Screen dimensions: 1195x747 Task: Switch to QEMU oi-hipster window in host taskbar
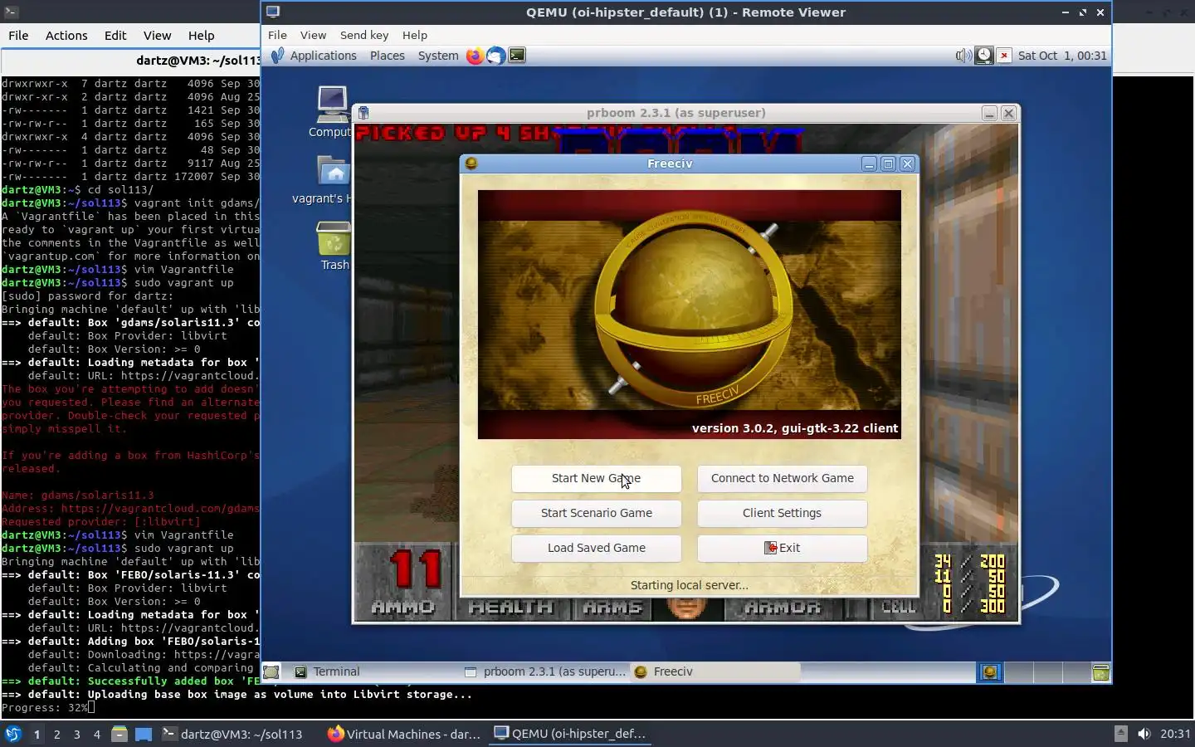pos(570,734)
